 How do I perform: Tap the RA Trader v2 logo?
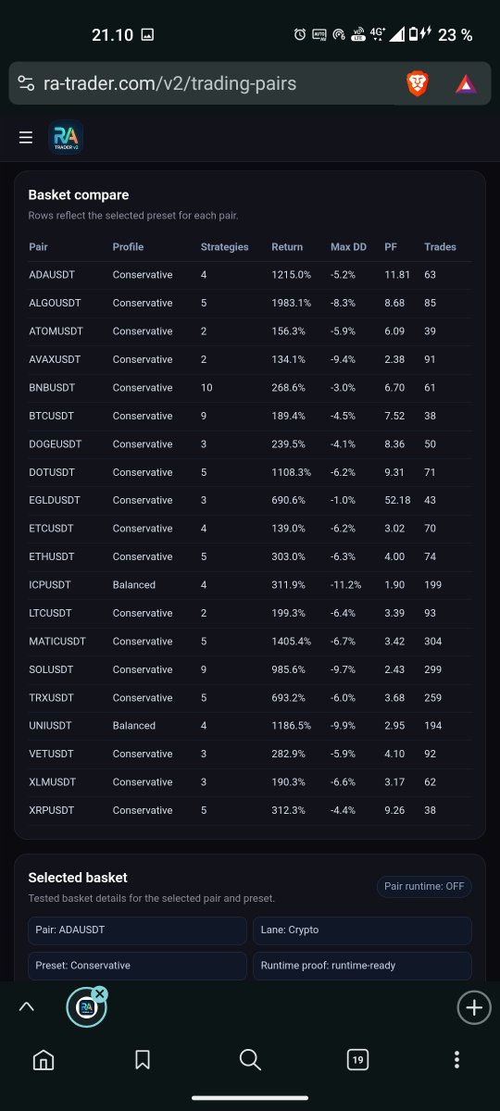pos(66,138)
